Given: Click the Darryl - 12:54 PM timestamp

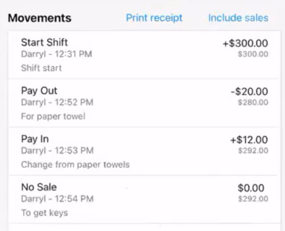Looking at the screenshot, I should pos(57,199).
